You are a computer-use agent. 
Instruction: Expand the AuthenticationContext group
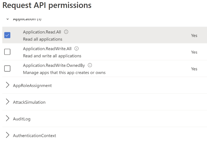point(7,135)
